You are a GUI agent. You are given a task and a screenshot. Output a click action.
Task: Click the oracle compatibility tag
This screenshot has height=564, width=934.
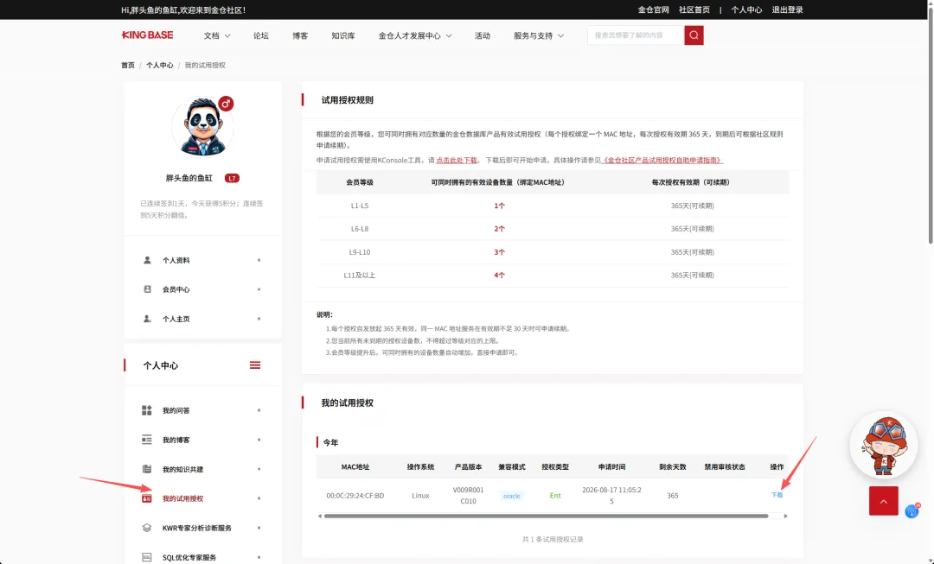(512, 496)
